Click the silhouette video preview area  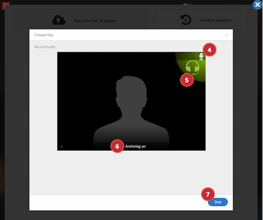(x=131, y=101)
